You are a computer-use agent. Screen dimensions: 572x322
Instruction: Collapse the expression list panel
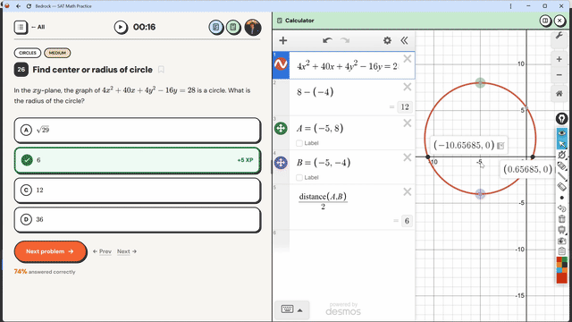404,40
